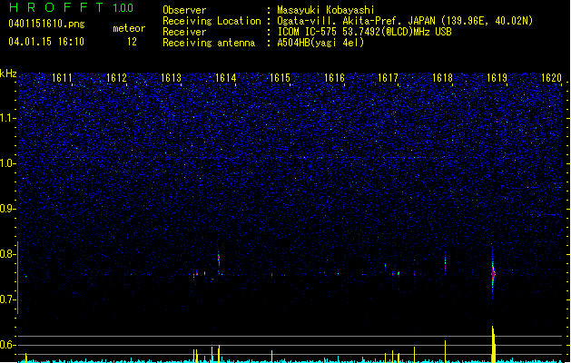Click the 1613 time axis marker
571x363 pixels.
point(171,78)
